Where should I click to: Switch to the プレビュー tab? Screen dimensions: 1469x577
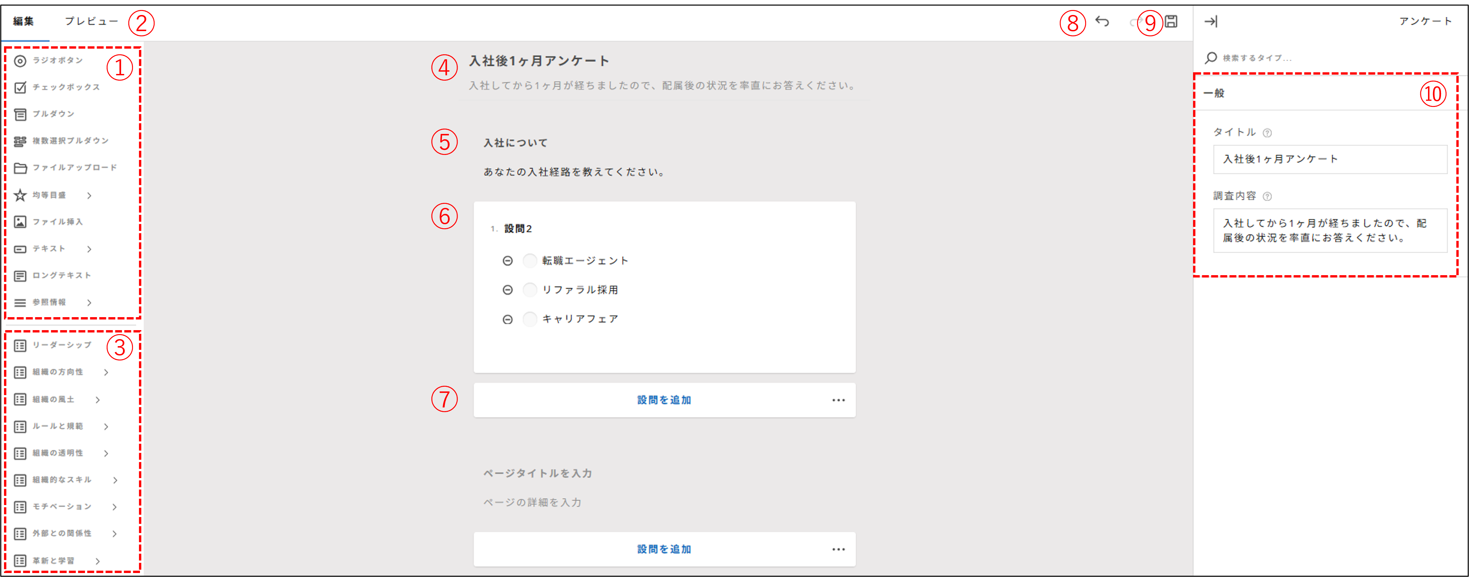click(x=91, y=21)
